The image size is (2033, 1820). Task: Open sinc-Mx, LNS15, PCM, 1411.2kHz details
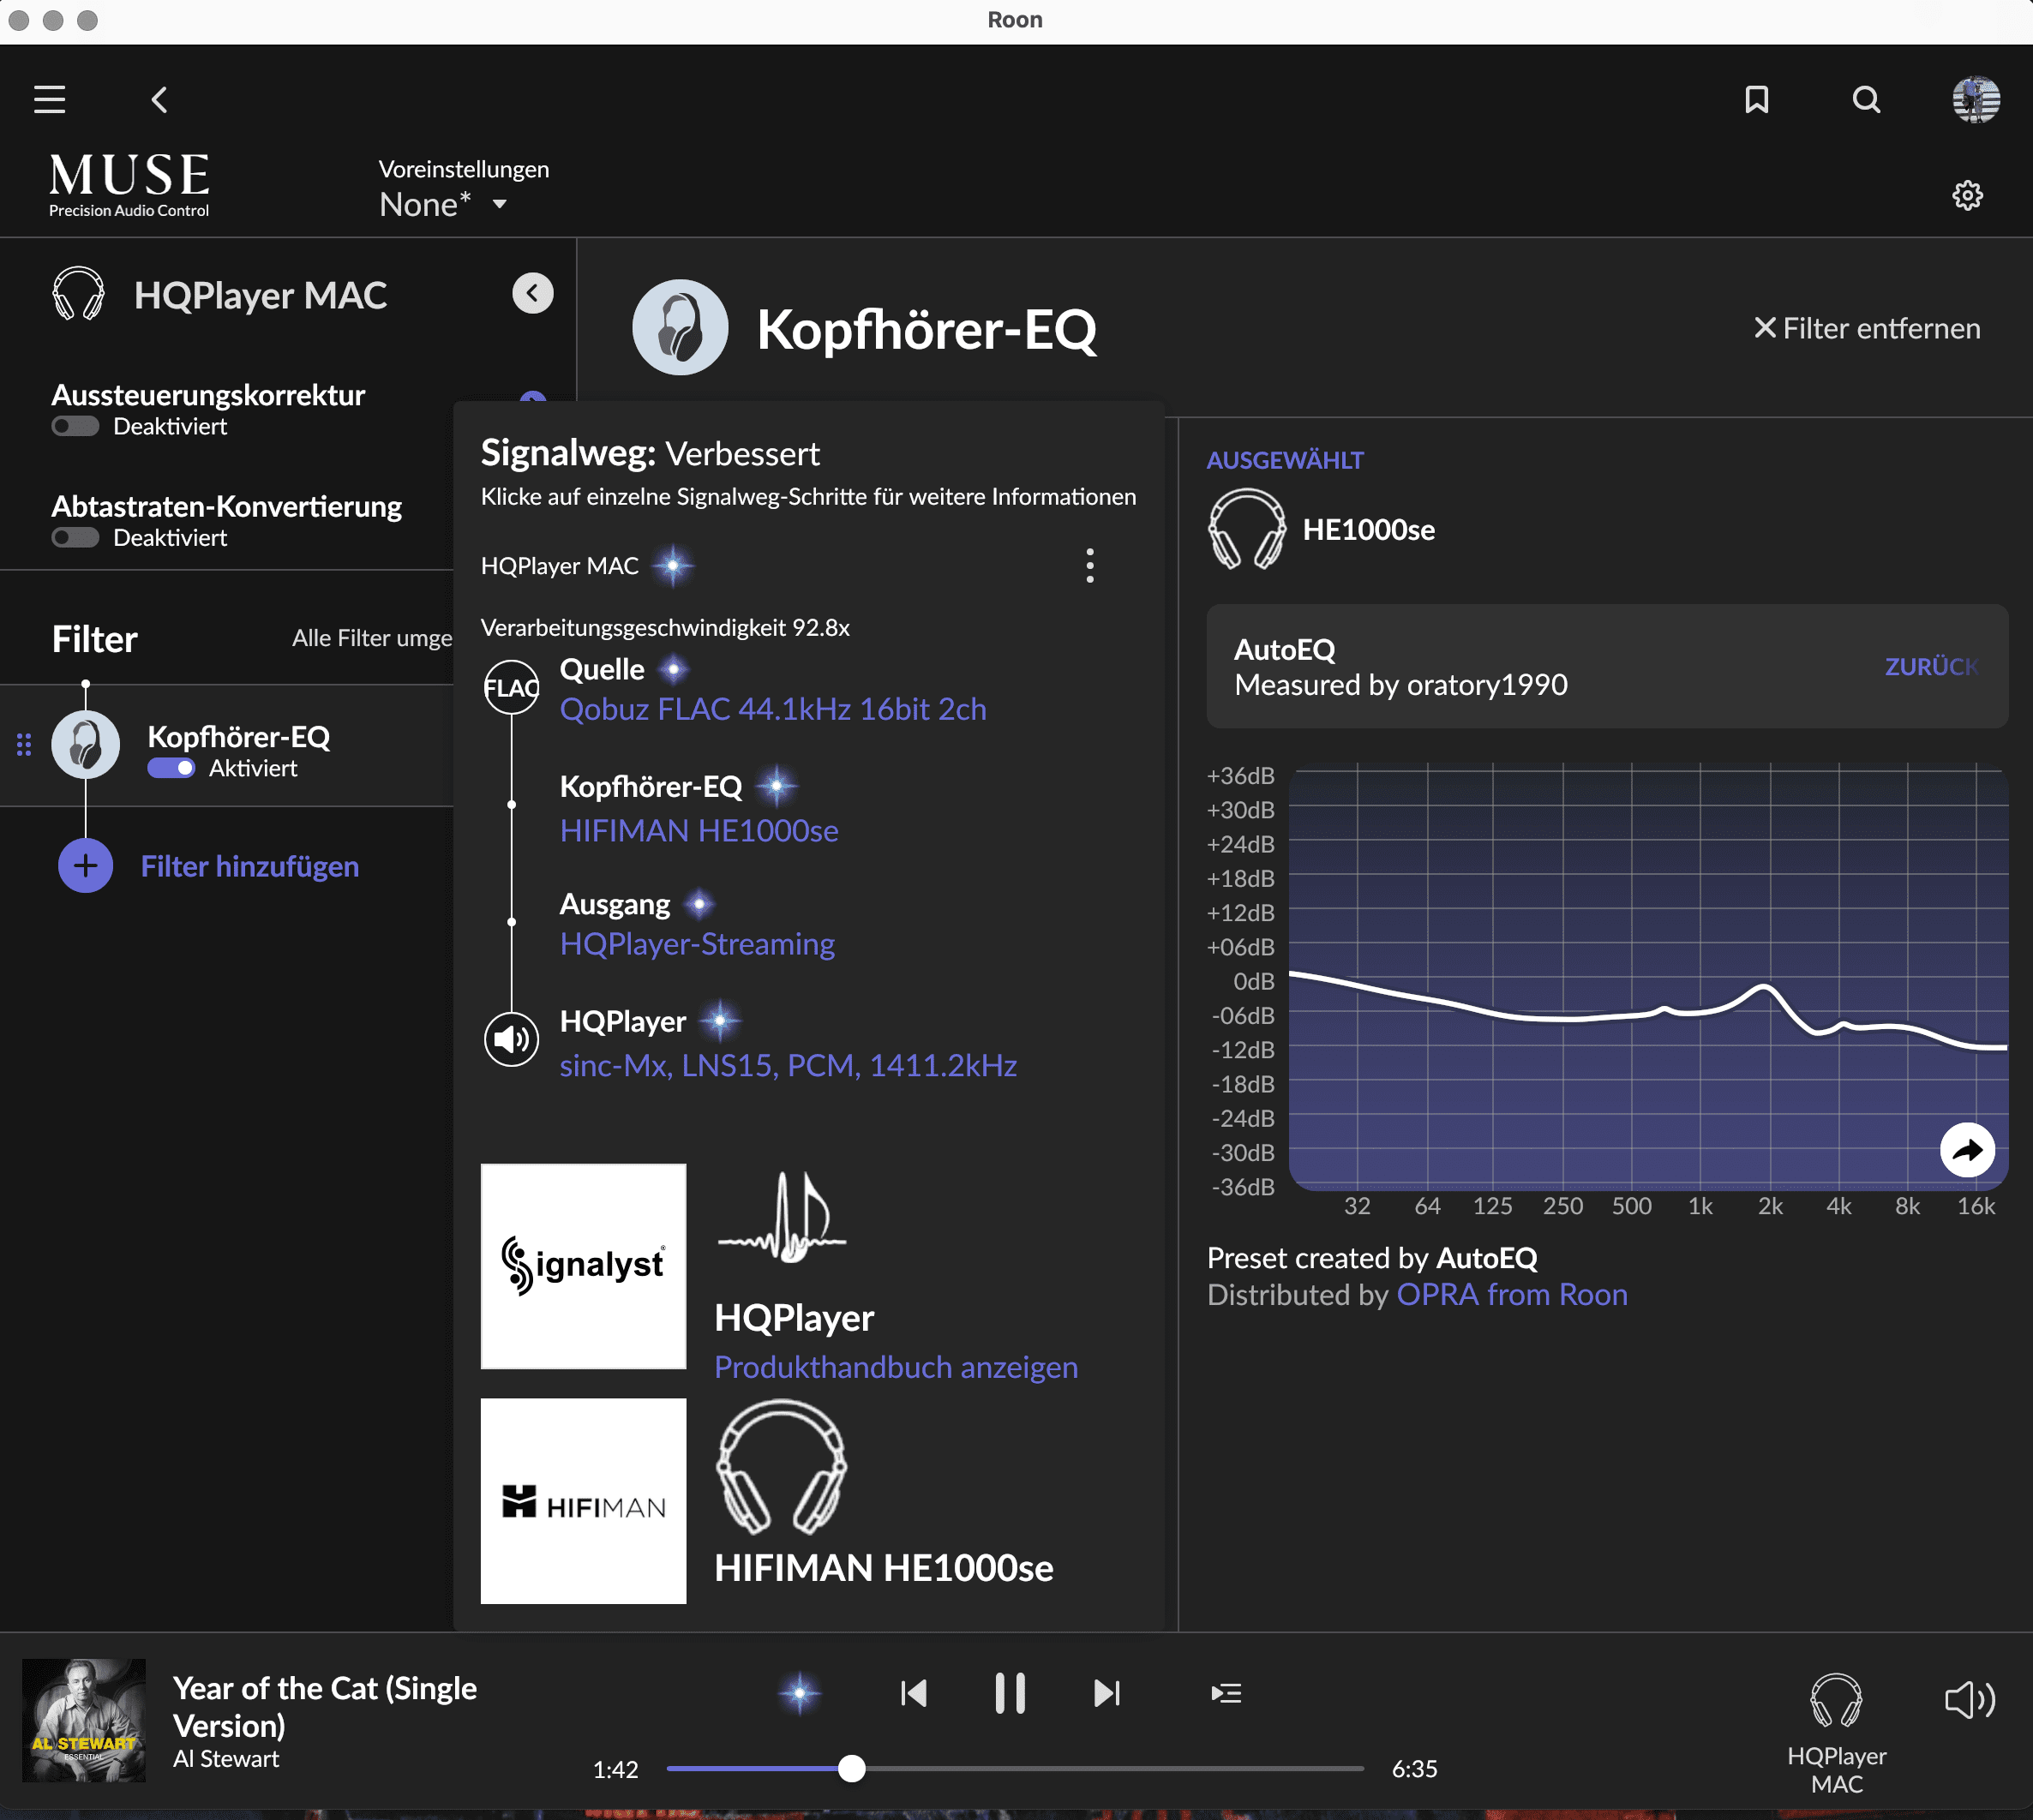coord(788,1066)
